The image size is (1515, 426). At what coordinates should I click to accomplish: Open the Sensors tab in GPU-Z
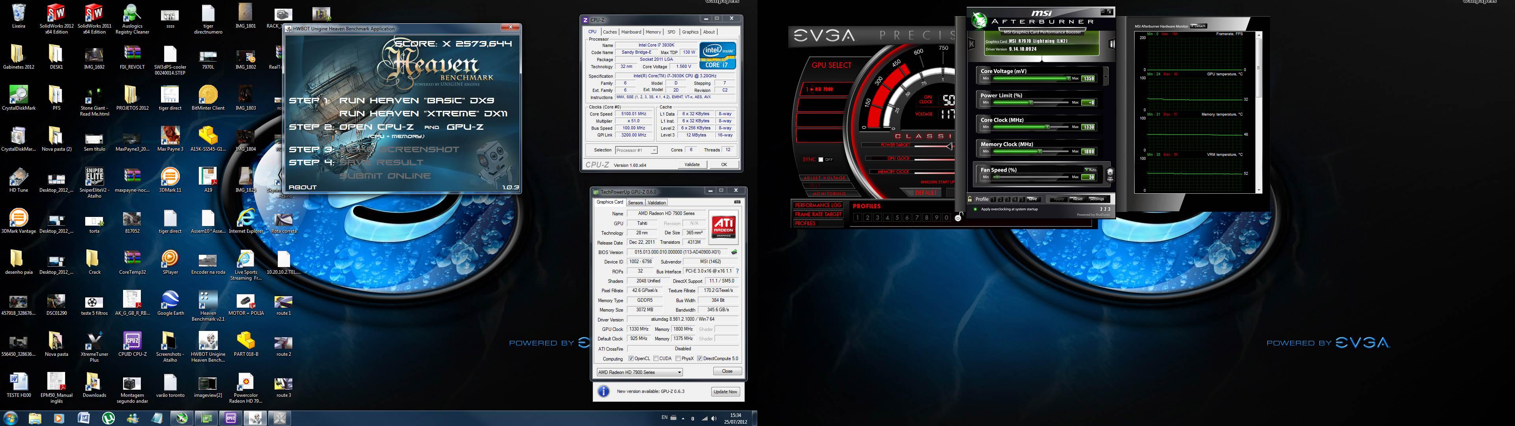coord(635,202)
